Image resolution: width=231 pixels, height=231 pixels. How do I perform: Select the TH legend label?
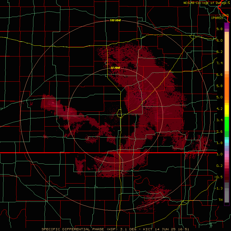pos(220,200)
